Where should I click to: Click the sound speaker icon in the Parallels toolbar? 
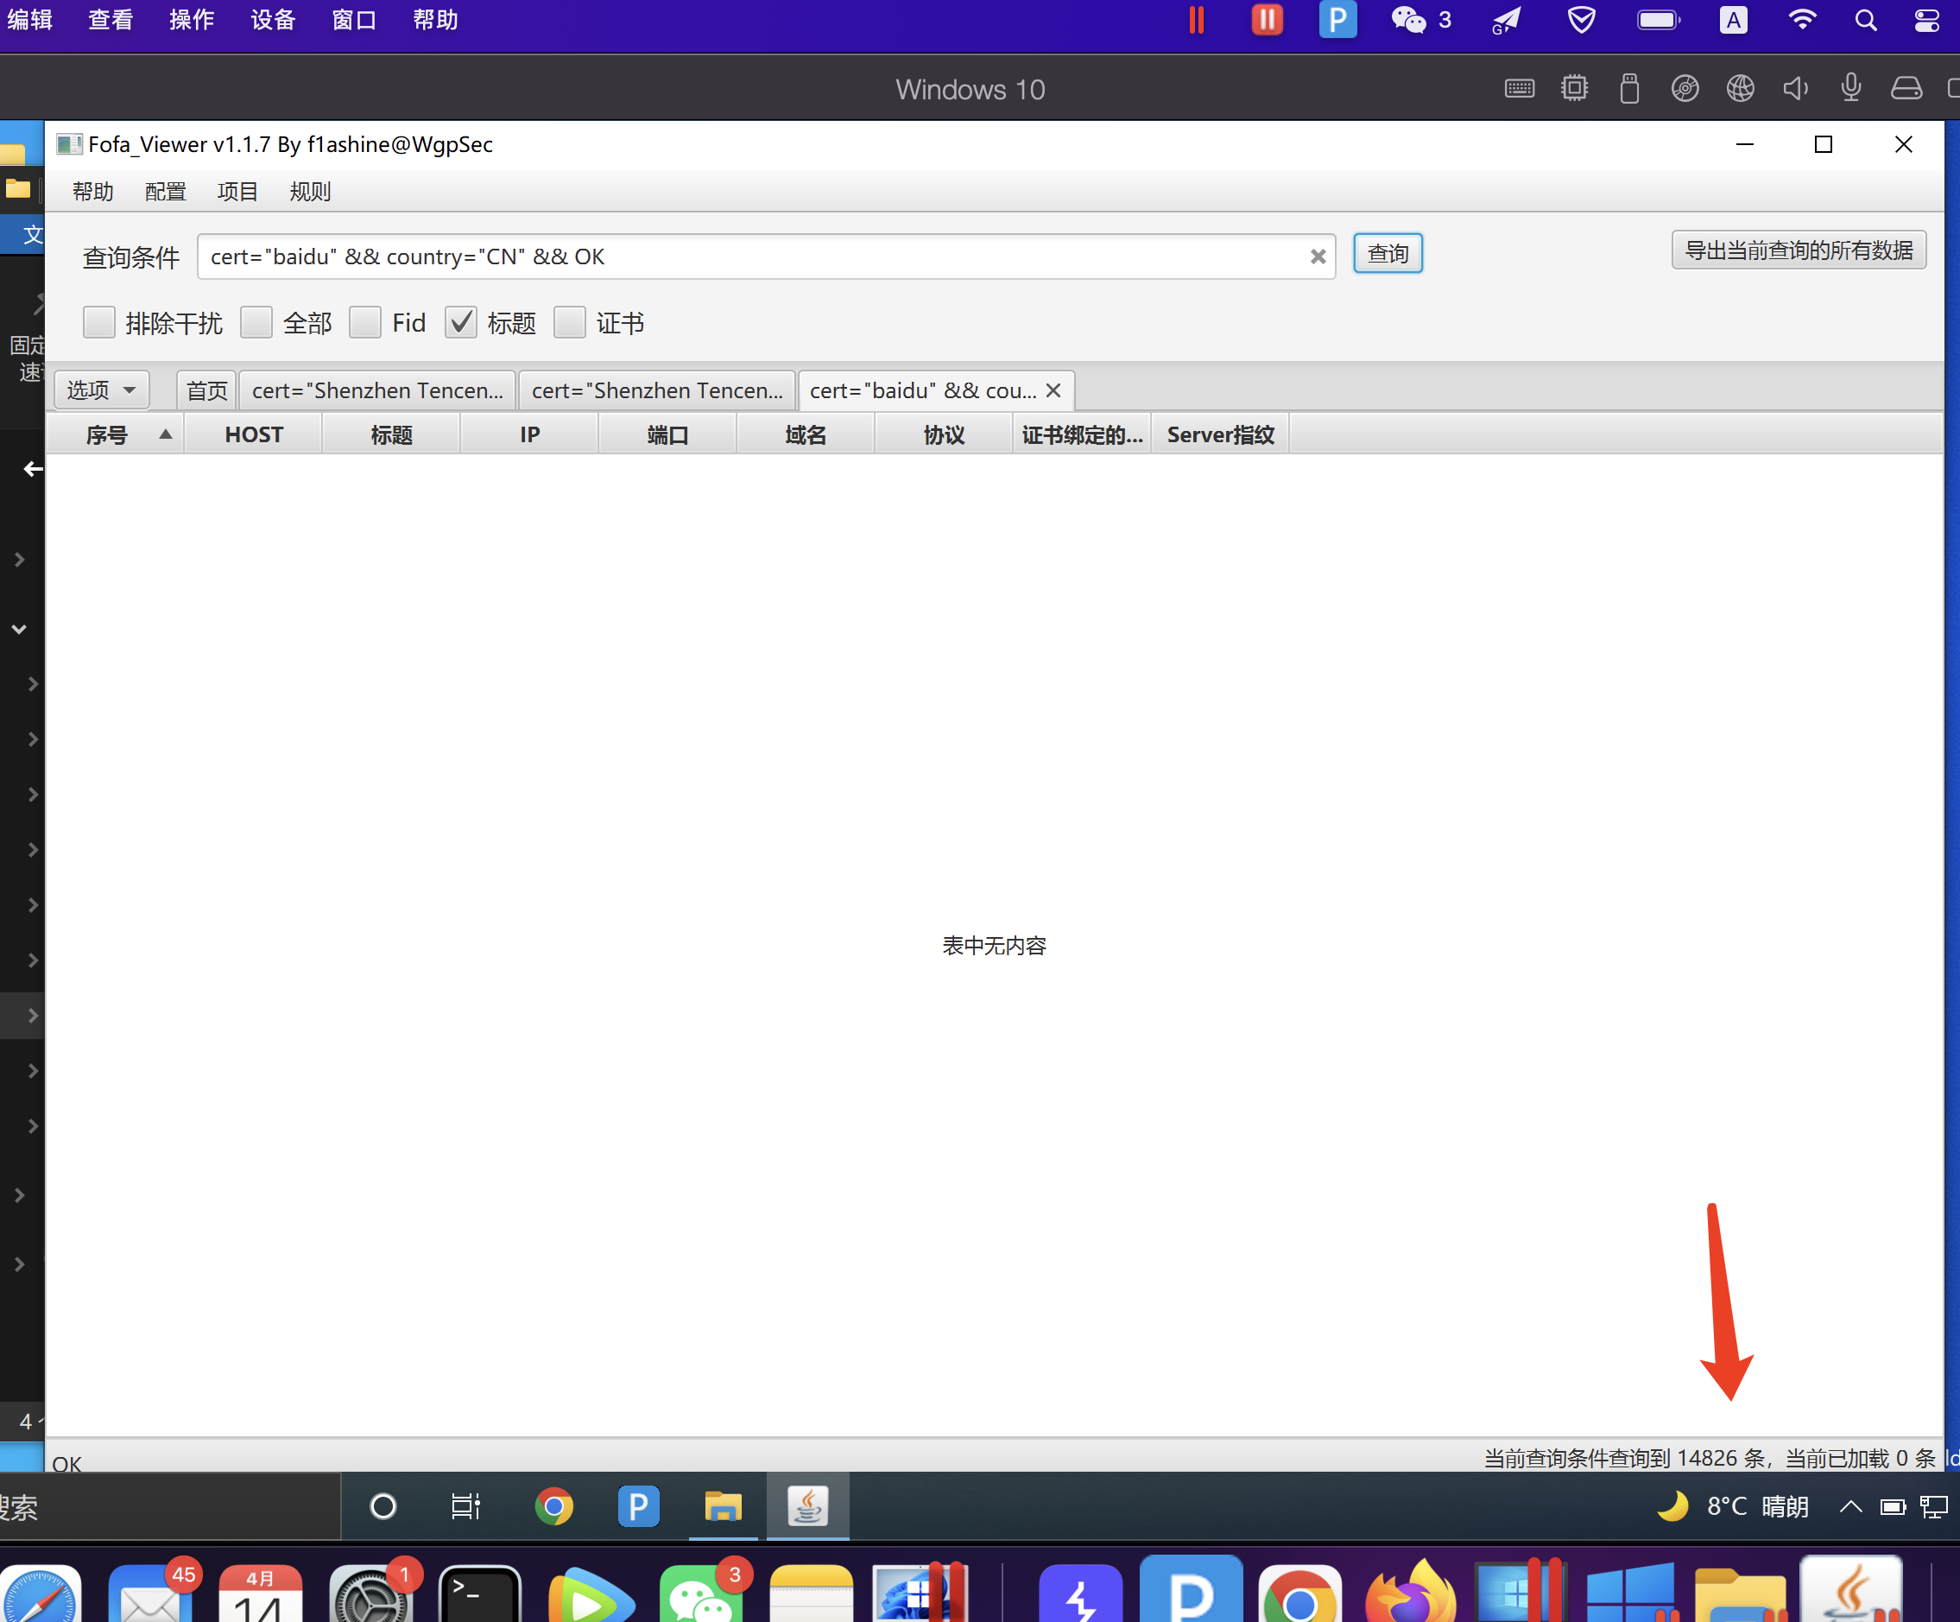[x=1795, y=89]
